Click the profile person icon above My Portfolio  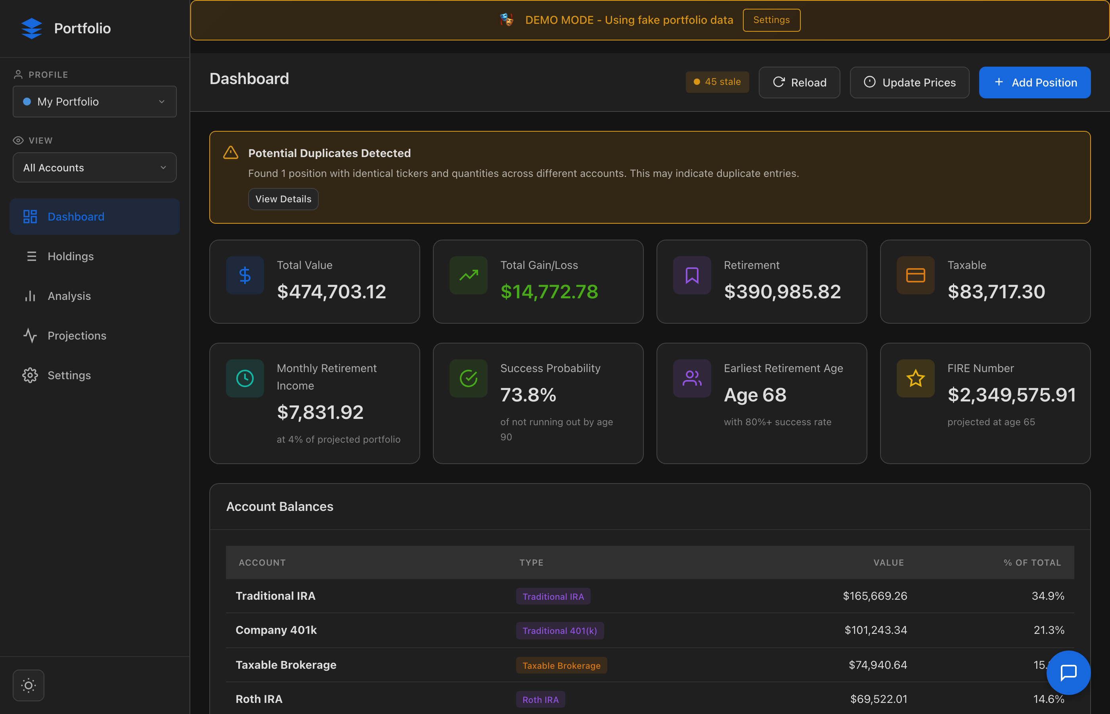click(18, 74)
